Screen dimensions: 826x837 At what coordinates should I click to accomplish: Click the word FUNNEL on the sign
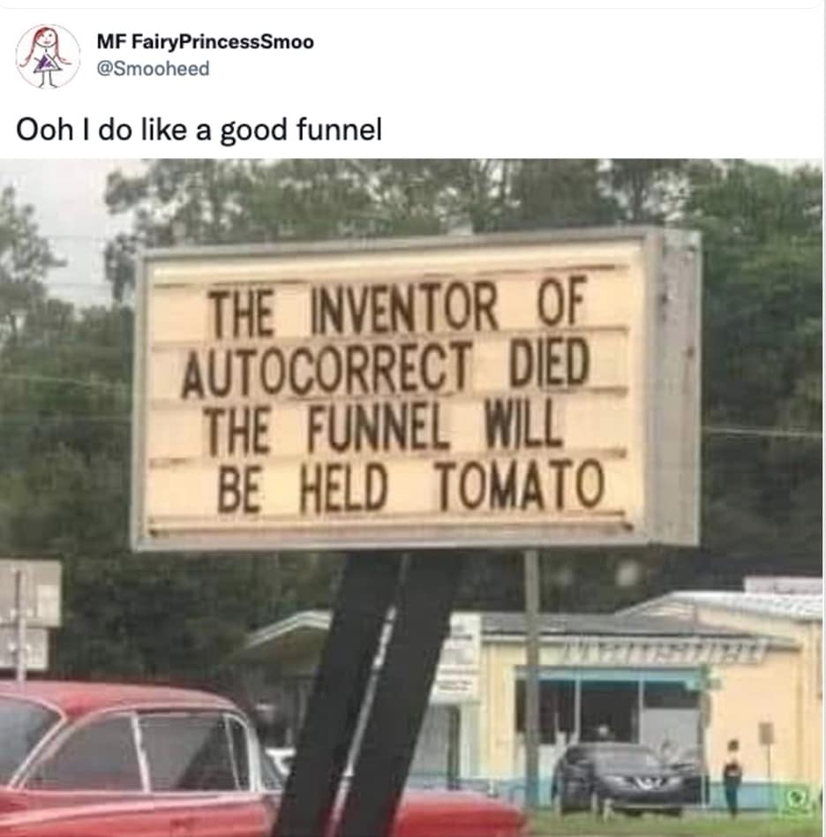(377, 427)
